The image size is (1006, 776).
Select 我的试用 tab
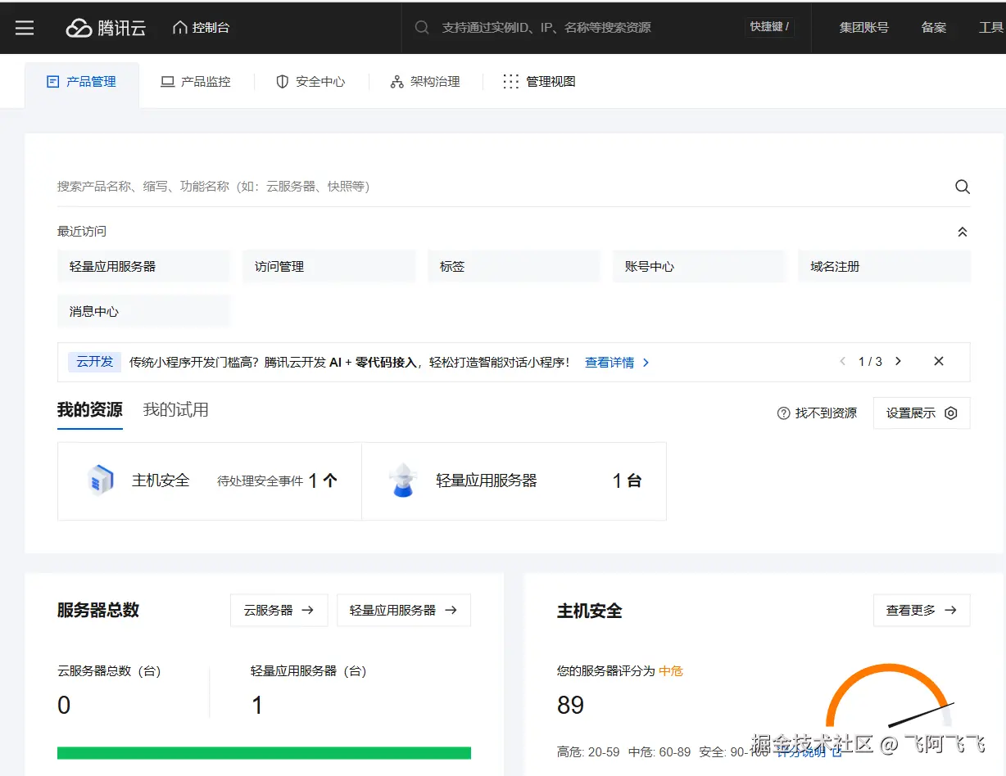tap(176, 410)
